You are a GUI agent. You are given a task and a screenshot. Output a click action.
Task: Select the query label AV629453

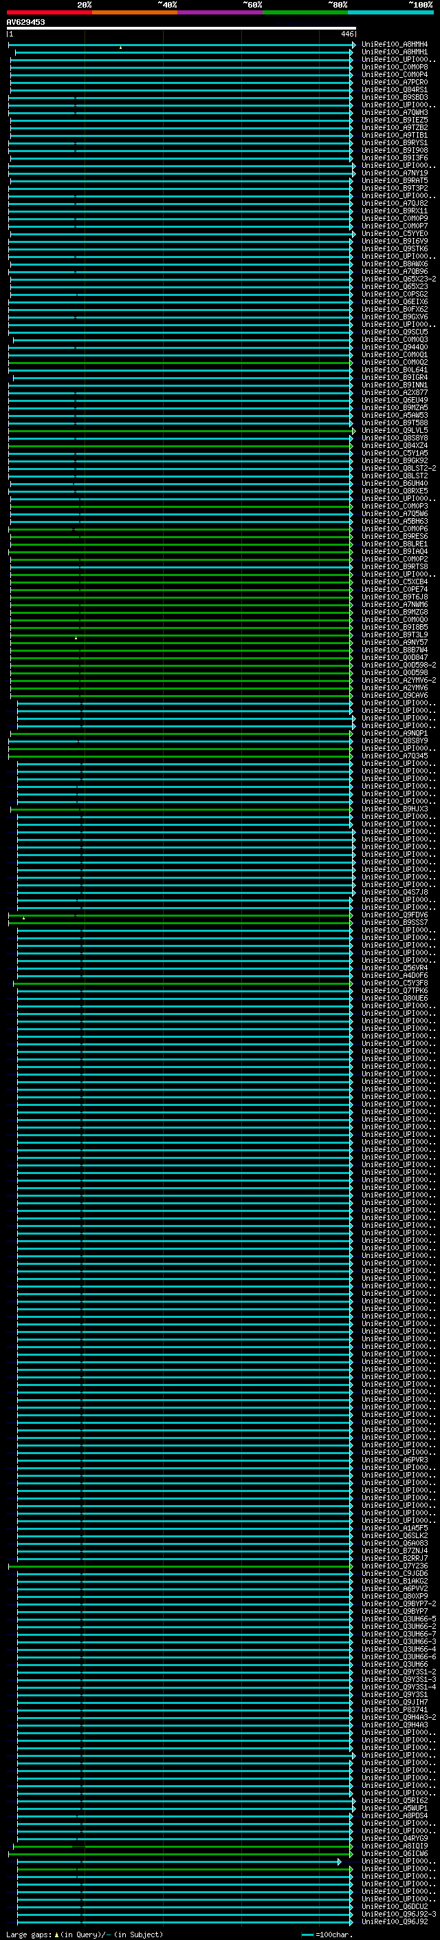[25, 23]
